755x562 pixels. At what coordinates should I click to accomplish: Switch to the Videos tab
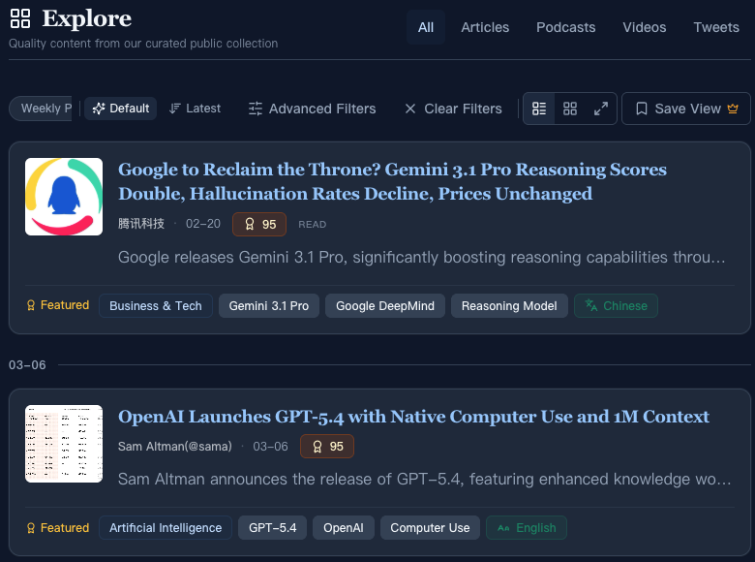point(644,27)
